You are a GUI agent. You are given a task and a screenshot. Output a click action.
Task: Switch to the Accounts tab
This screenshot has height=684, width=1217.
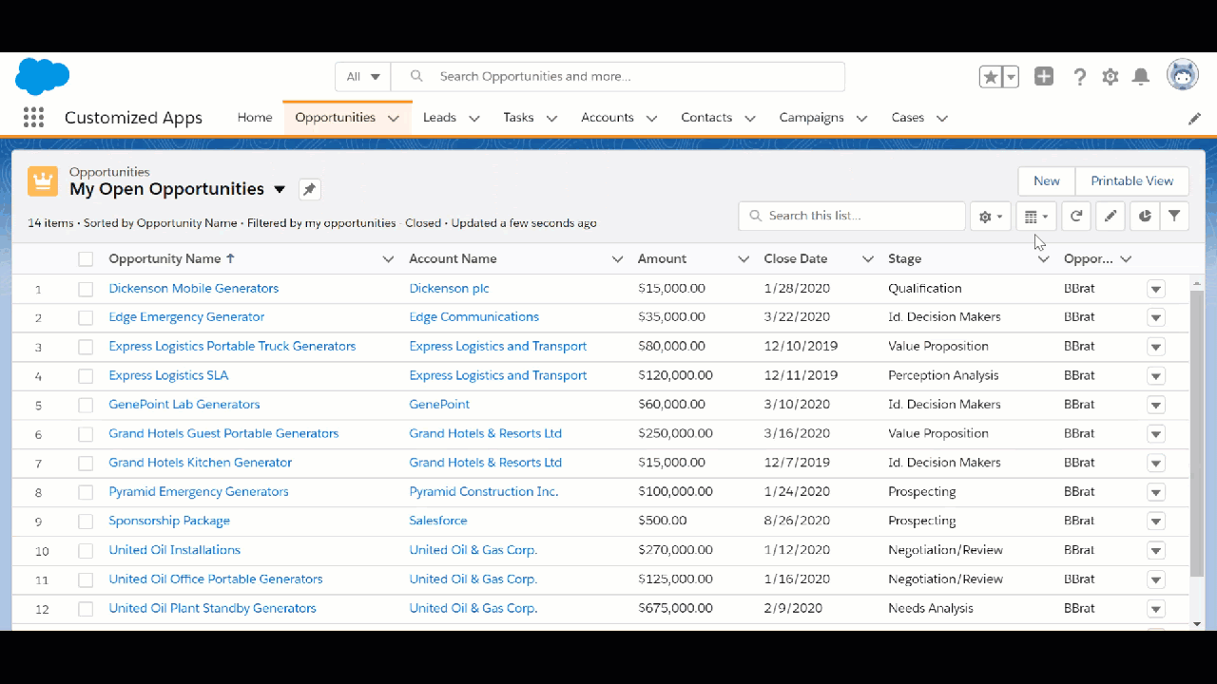pos(608,117)
